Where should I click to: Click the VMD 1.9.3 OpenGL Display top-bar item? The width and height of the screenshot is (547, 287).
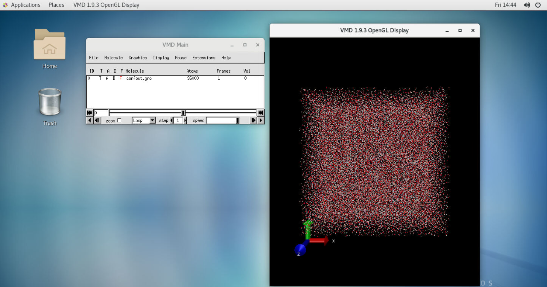pos(106,5)
